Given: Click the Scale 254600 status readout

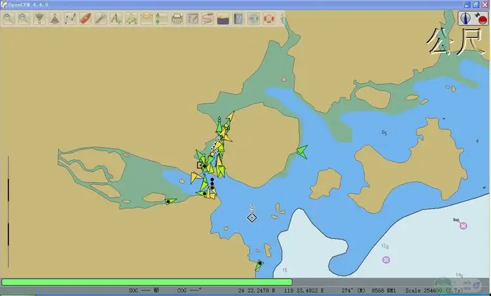Looking at the screenshot, I should point(434,291).
